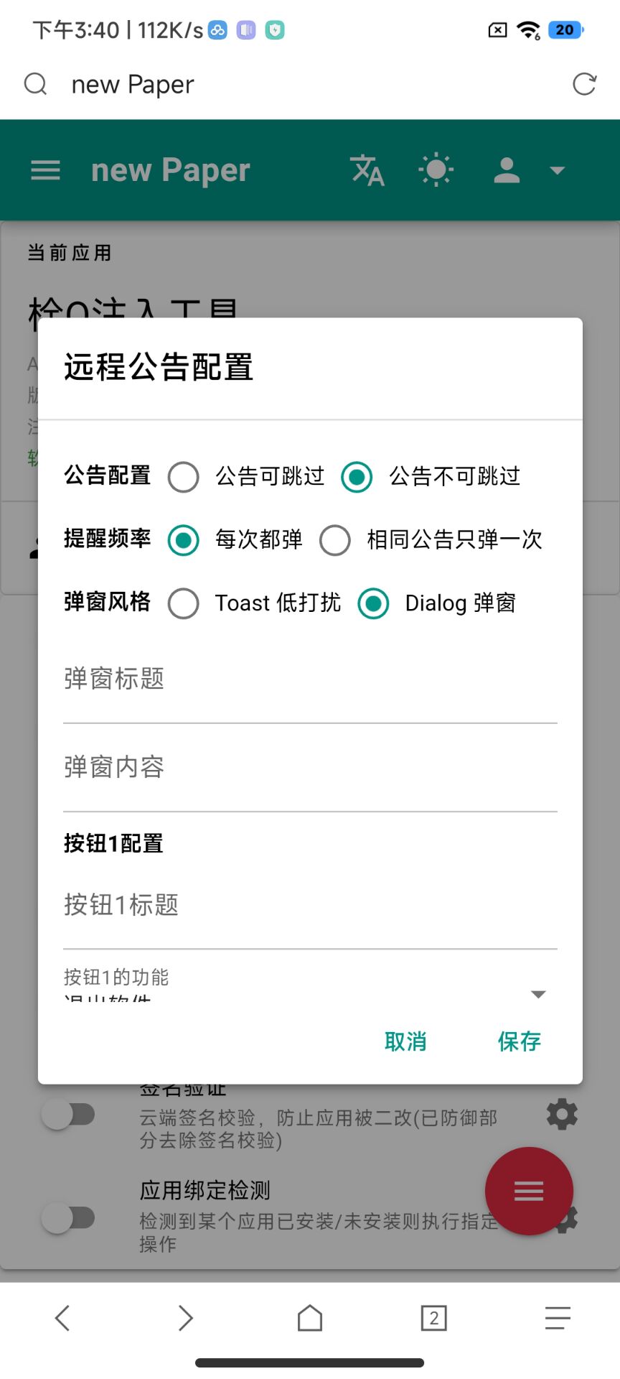Open the browser tabs switcher
This screenshot has height=1379, width=620.
point(433,1318)
